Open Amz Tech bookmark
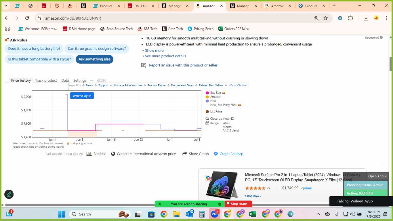Screen dimensions: 393x221 click(x=173, y=29)
